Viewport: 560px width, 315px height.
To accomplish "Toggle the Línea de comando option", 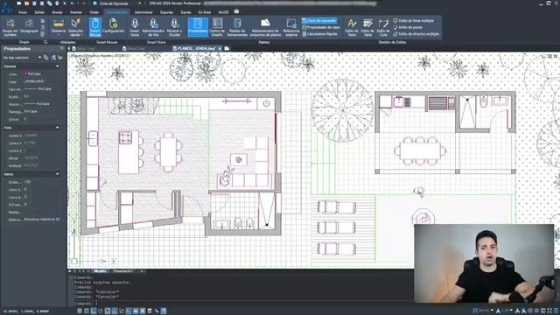I will (319, 21).
